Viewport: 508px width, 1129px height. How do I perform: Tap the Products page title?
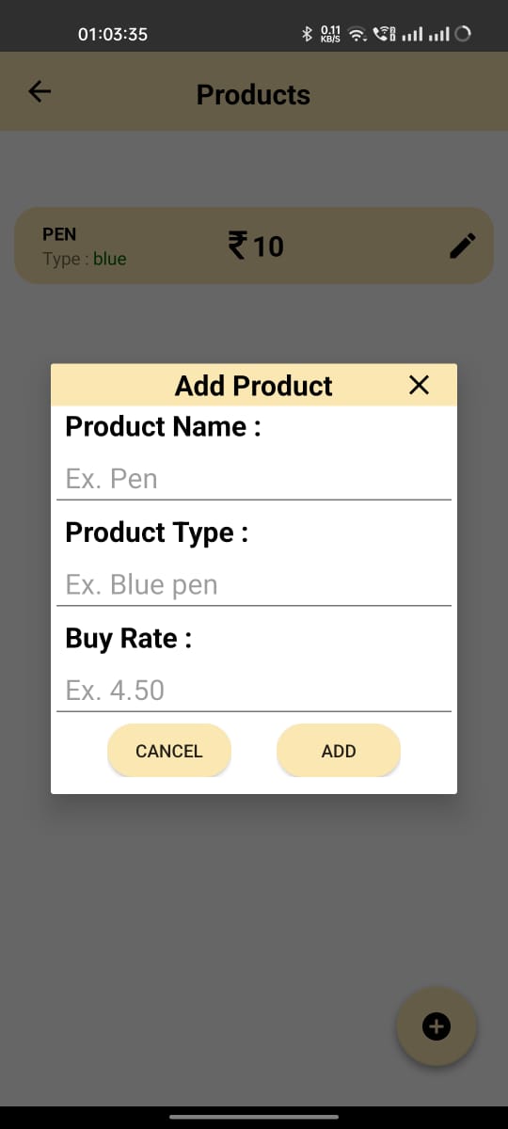pos(253,95)
